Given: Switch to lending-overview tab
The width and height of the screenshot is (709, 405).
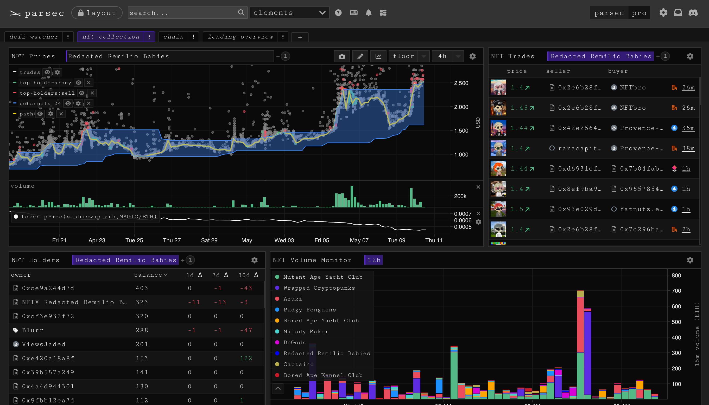Looking at the screenshot, I should 240,37.
